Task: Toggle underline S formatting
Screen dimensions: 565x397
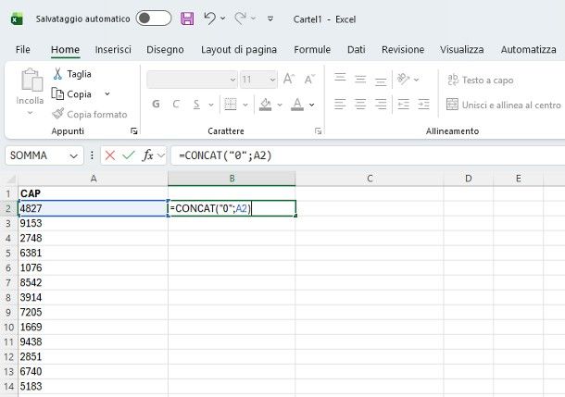Action: click(x=196, y=104)
